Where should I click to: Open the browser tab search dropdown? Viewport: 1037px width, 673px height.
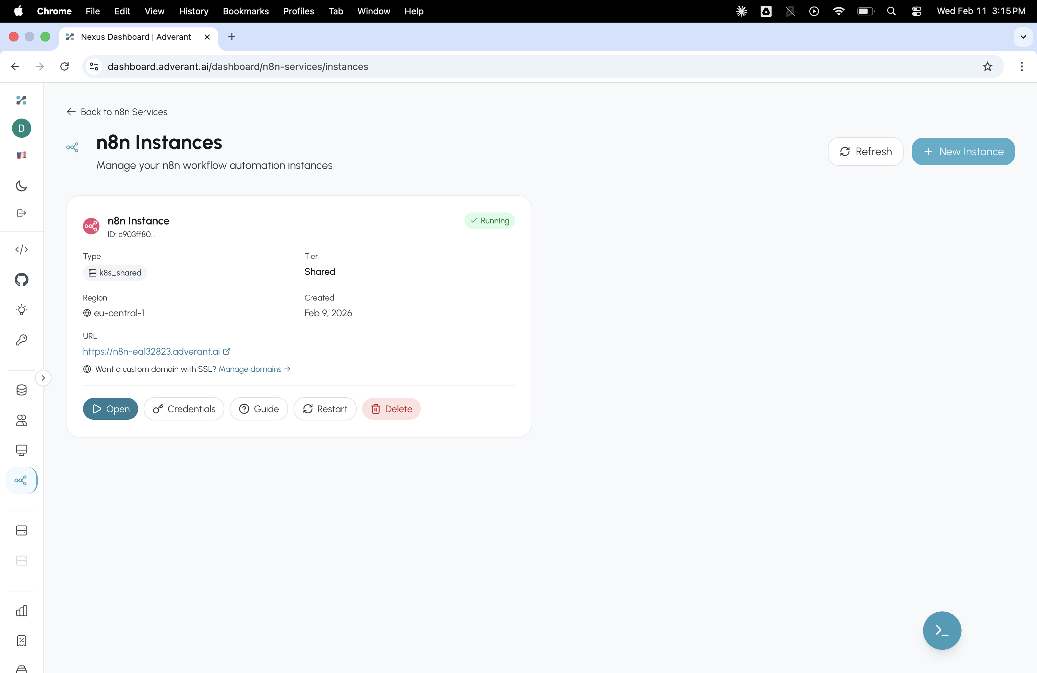[1023, 37]
